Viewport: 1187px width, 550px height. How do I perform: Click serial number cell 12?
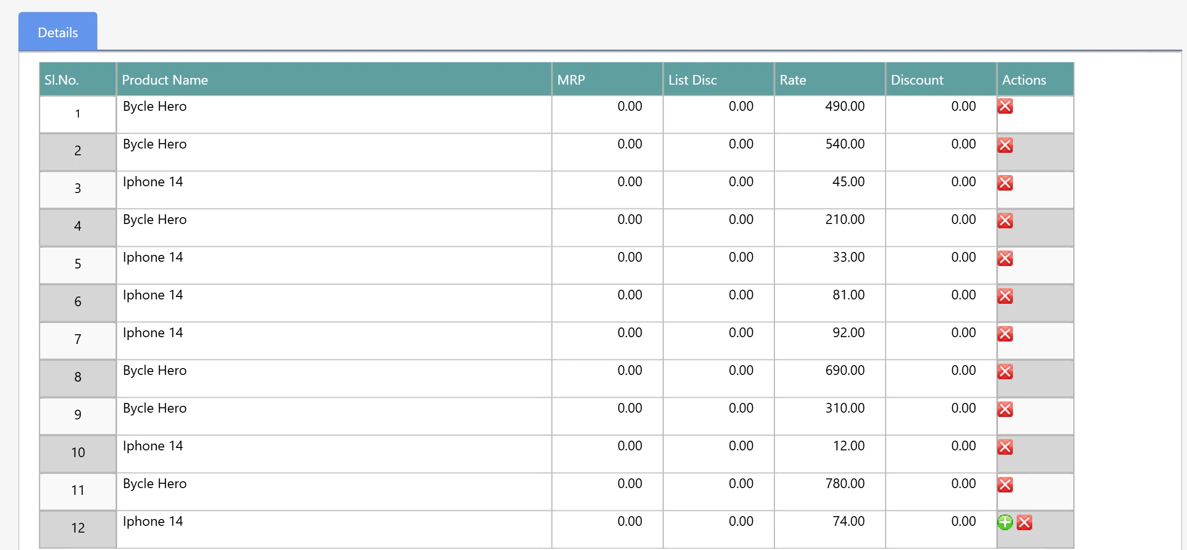pos(78,530)
